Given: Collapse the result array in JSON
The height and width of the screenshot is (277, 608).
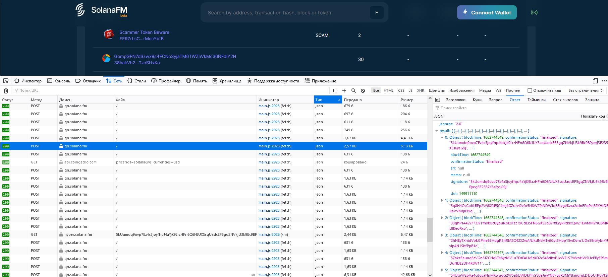Looking at the screenshot, I should pyautogui.click(x=437, y=131).
